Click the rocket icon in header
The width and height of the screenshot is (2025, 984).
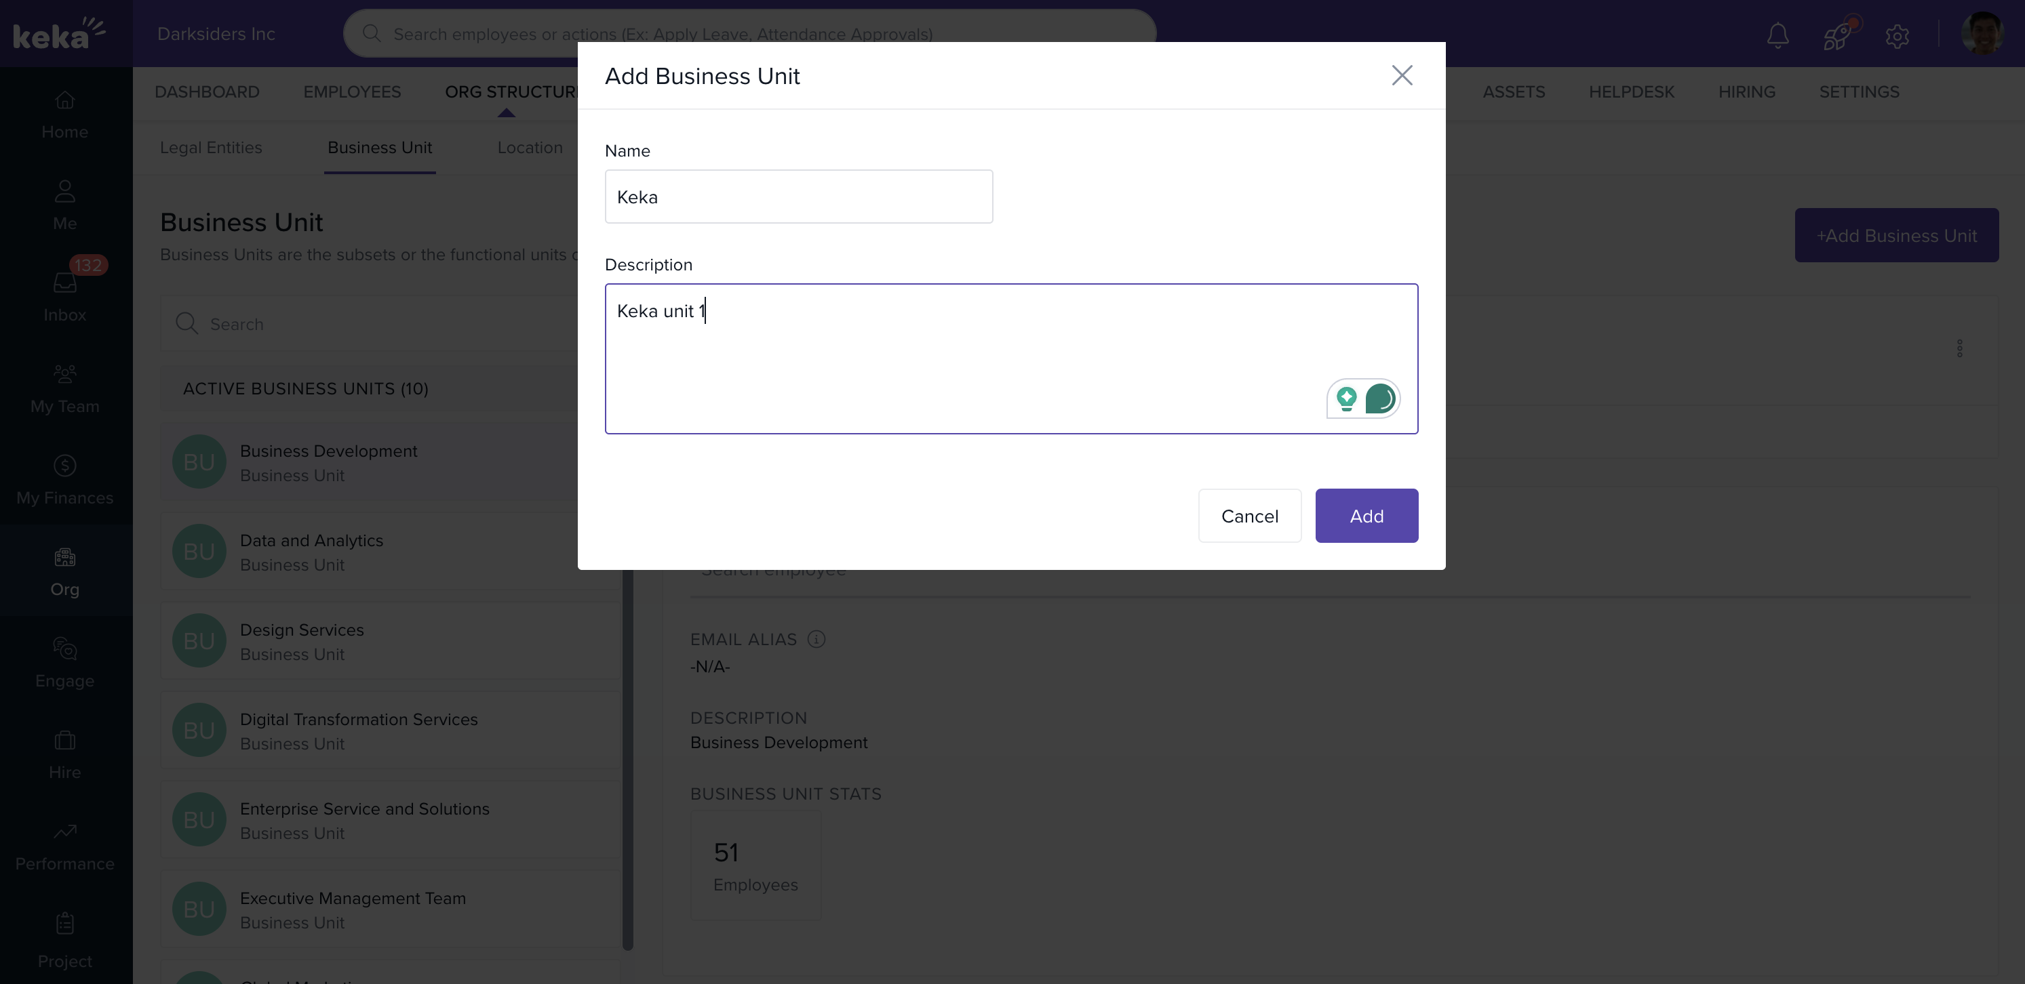pyautogui.click(x=1837, y=35)
